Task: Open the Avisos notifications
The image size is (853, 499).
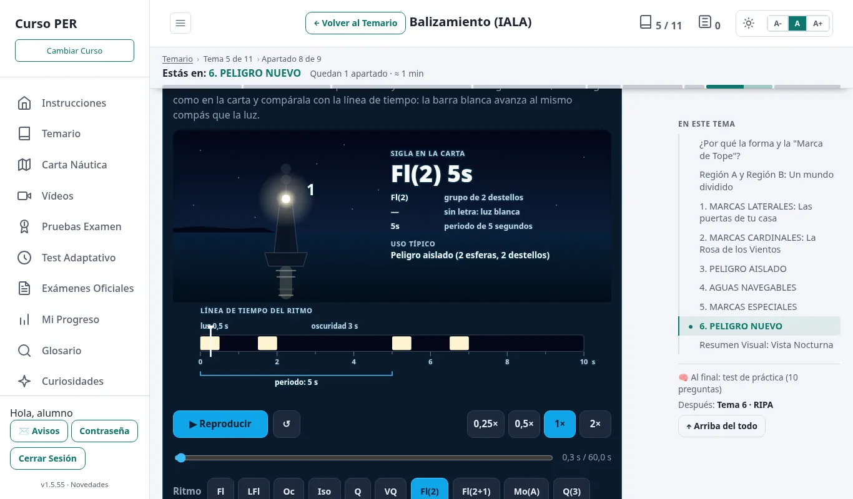Action: [x=39, y=431]
